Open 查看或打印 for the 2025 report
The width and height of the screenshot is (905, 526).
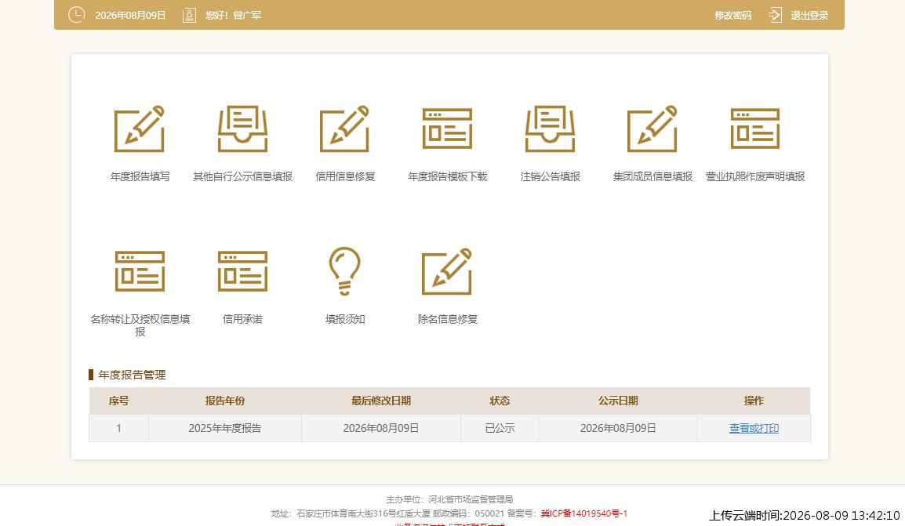754,428
